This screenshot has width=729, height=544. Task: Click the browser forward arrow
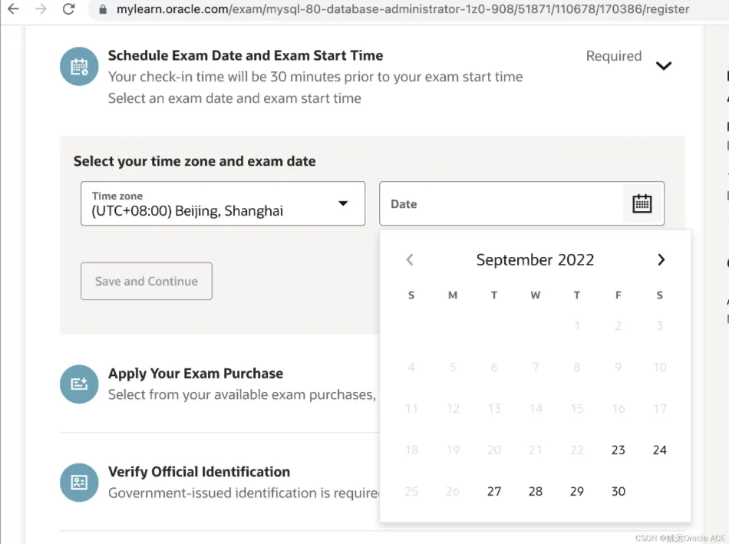(41, 9)
